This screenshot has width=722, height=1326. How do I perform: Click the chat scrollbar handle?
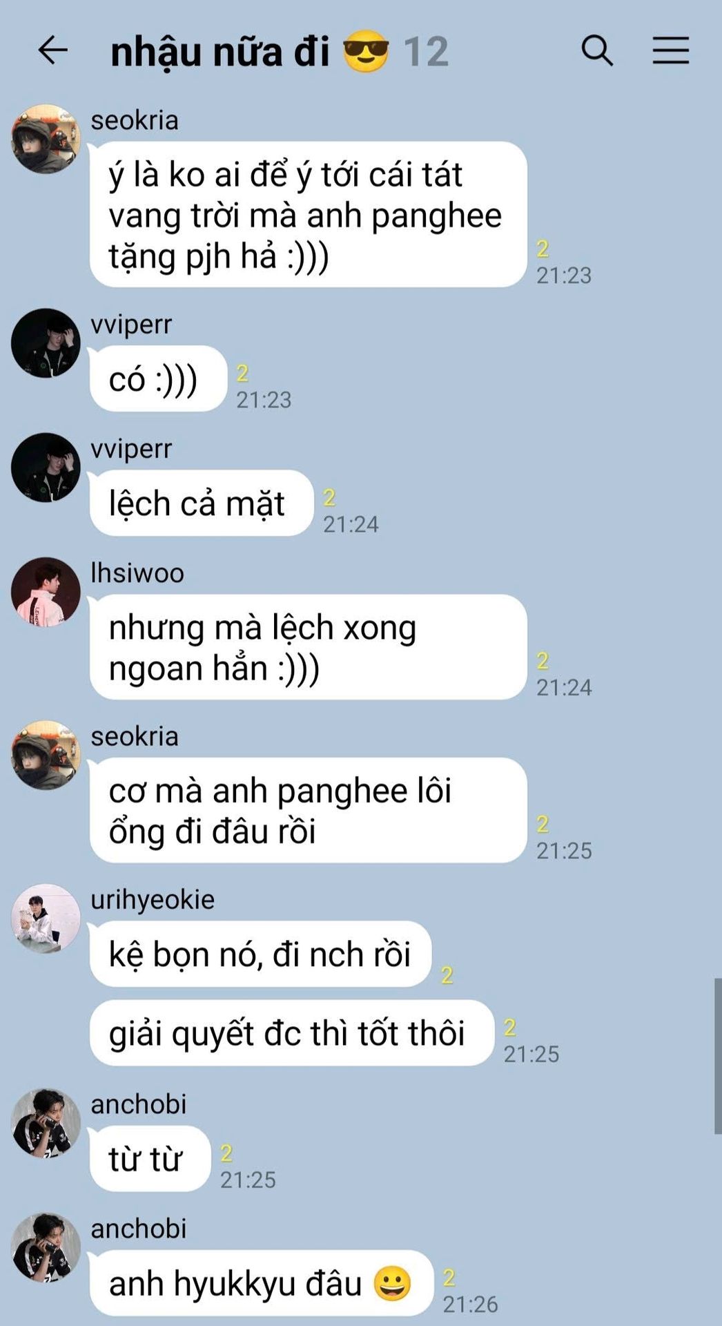click(718, 1055)
